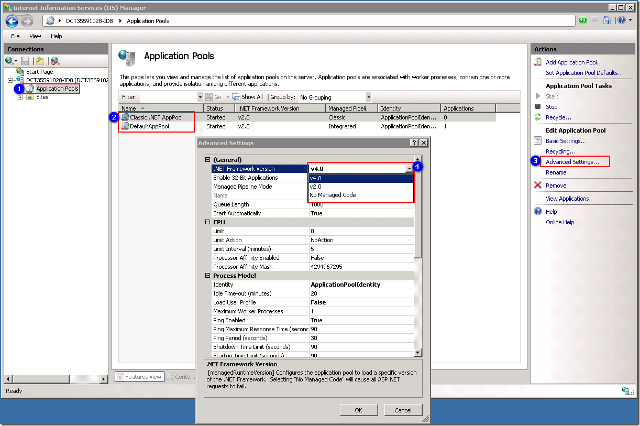This screenshot has width=640, height=426.
Task: Choose No Managed Code from the list
Action: [361, 195]
